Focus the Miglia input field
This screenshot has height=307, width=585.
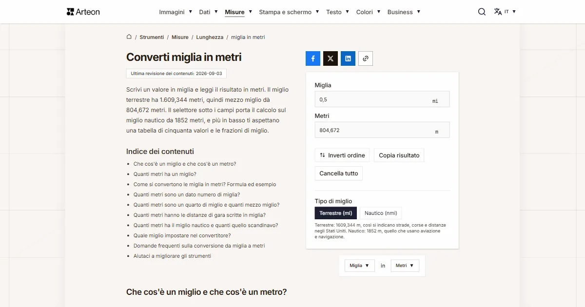382,99
